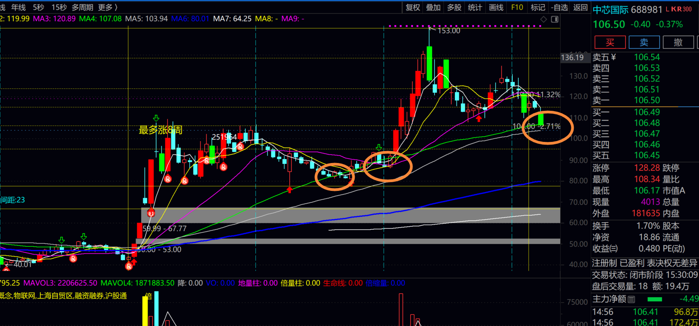Click the red U marker on the candlestick

pos(151,213)
